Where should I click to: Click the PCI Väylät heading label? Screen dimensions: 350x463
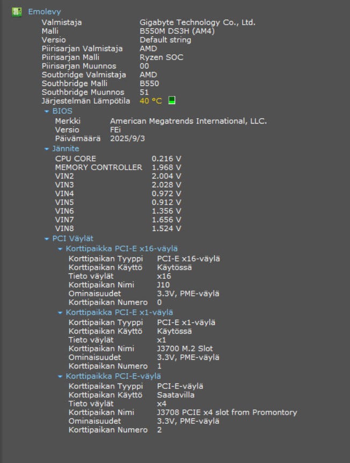[72, 238]
